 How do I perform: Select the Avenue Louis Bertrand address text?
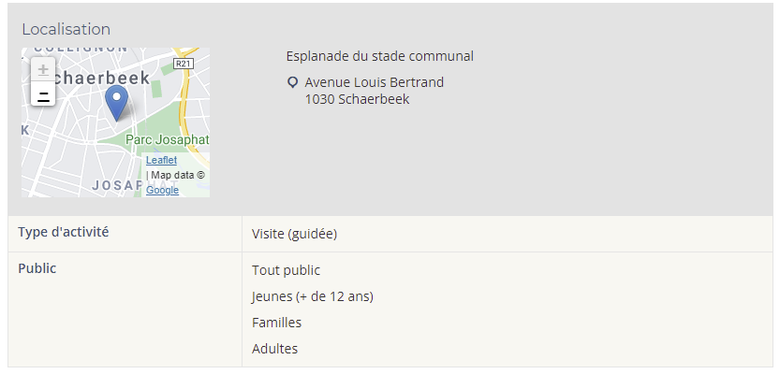[x=375, y=82]
